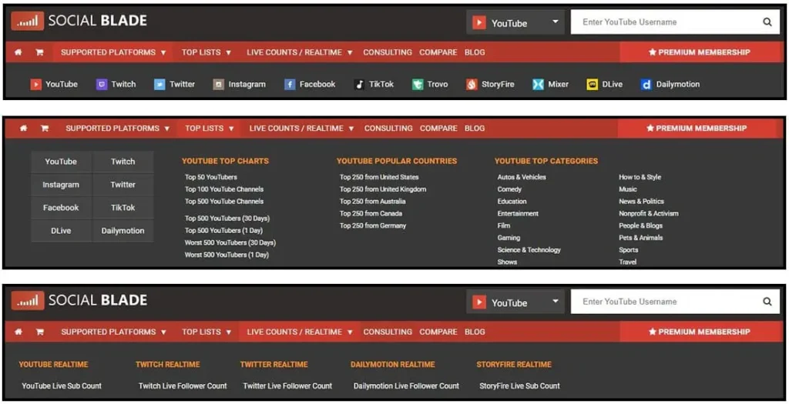Click the purple Twitch icon
The image size is (789, 404).
pyautogui.click(x=102, y=85)
